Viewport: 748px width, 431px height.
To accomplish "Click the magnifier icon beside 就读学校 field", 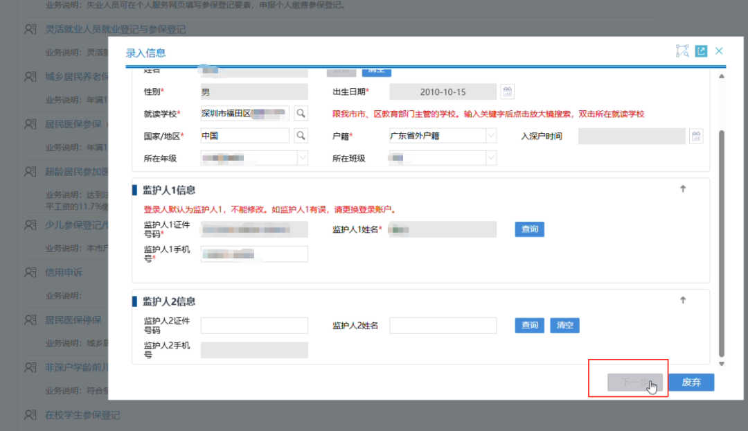I will [x=301, y=113].
